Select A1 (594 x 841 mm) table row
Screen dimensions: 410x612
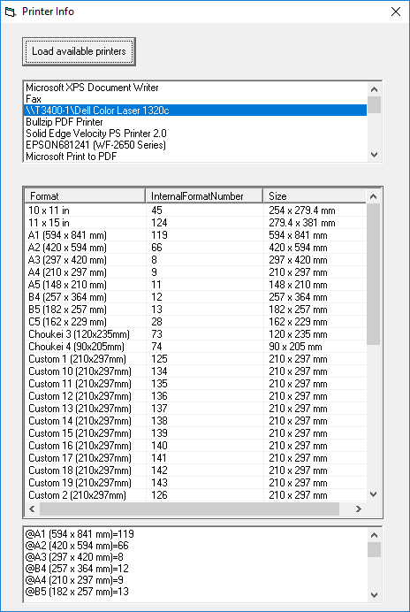[x=196, y=235]
